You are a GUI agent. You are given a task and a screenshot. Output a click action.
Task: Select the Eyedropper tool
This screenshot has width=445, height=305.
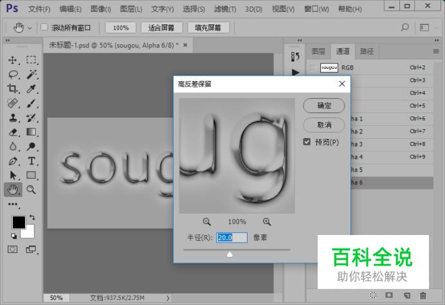click(x=31, y=89)
